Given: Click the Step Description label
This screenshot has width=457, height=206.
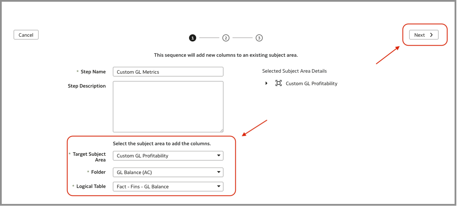Looking at the screenshot, I should 87,86.
